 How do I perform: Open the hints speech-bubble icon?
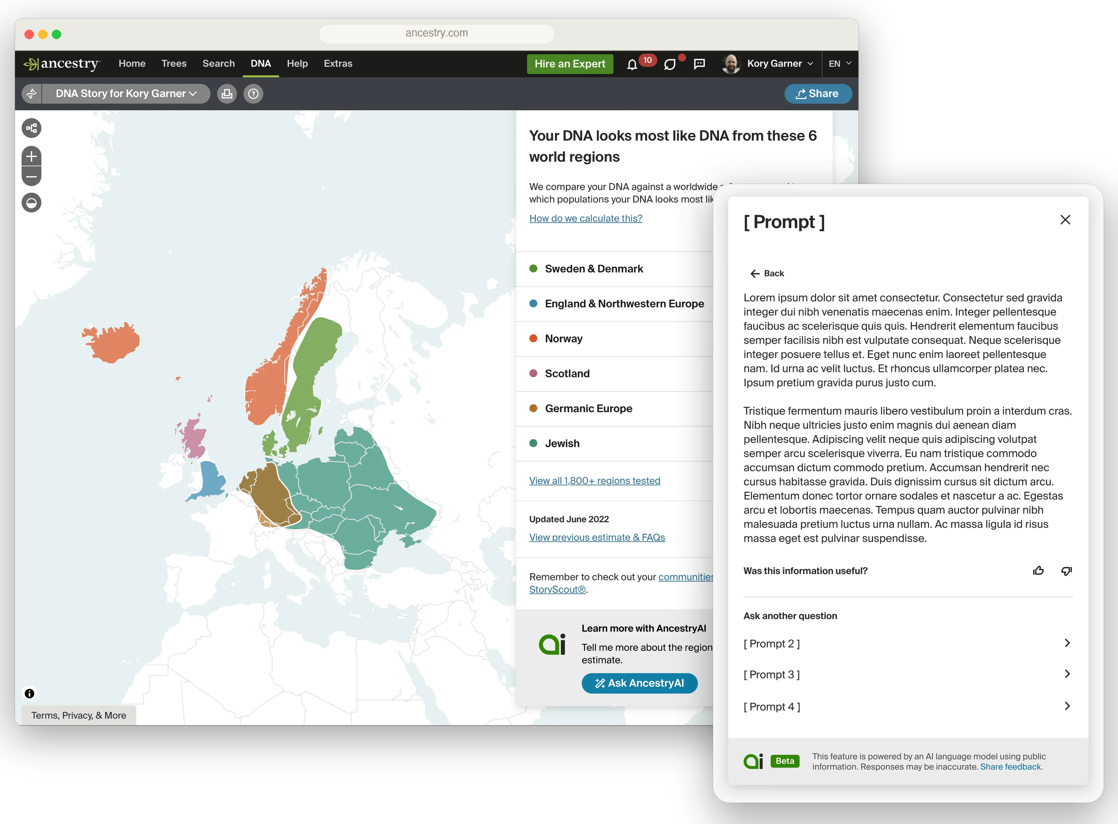click(670, 64)
